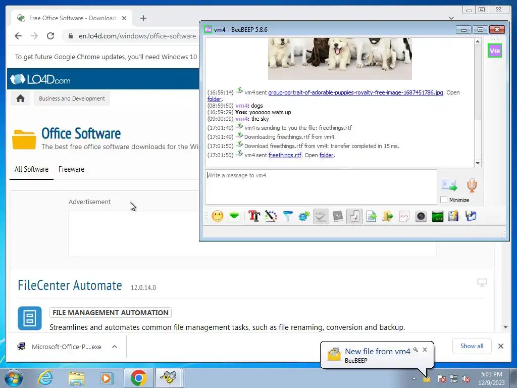Go to LO4D home breadcrumb icon
This screenshot has width=517, height=388.
coord(20,99)
